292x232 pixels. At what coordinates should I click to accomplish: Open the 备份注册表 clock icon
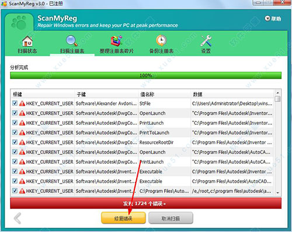click(161, 41)
